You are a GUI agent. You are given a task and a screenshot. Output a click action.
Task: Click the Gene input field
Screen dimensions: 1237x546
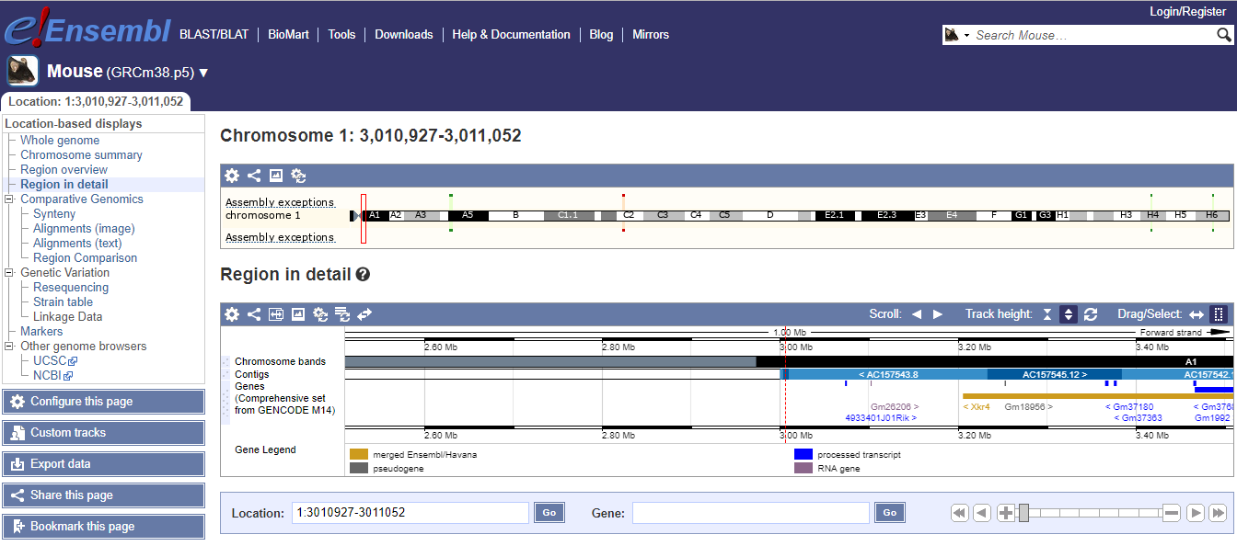(751, 513)
